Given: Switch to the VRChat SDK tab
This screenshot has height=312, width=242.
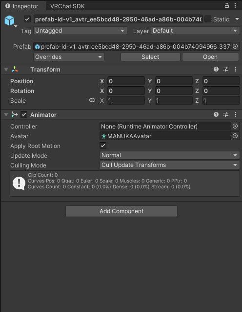Looking at the screenshot, I should click(x=67, y=6).
